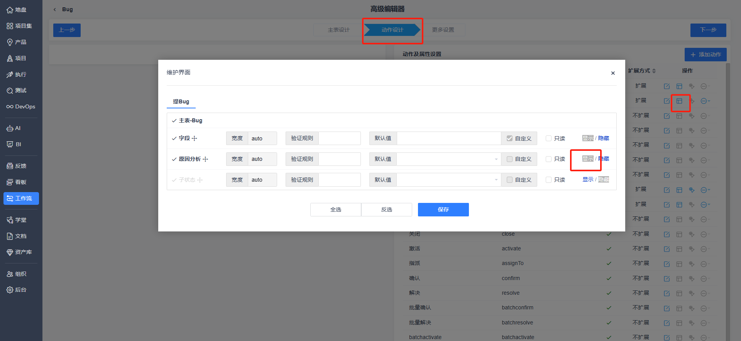Select the 提Bug tab in the dialog
Screen dimensions: 741x341
pyautogui.click(x=181, y=101)
